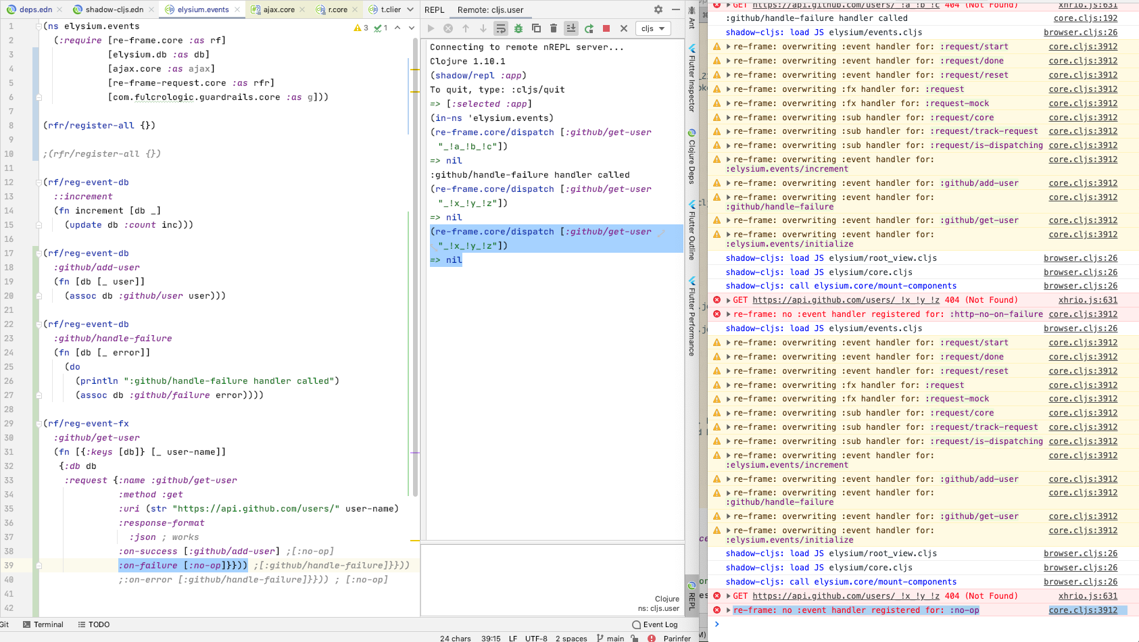
Task: Click the green debug bug icon in REPL
Action: (518, 28)
